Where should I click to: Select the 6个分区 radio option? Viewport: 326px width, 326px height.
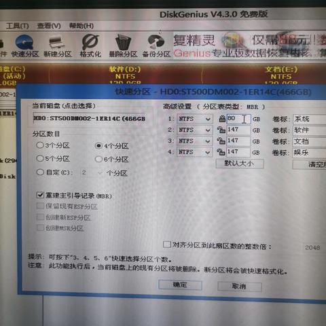tap(111, 160)
